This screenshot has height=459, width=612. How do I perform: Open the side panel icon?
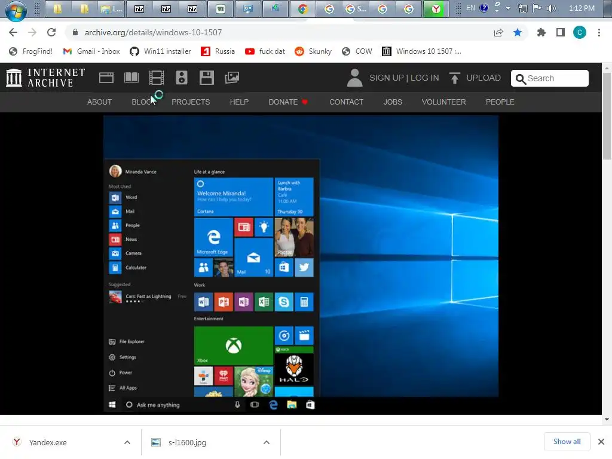pos(561,32)
